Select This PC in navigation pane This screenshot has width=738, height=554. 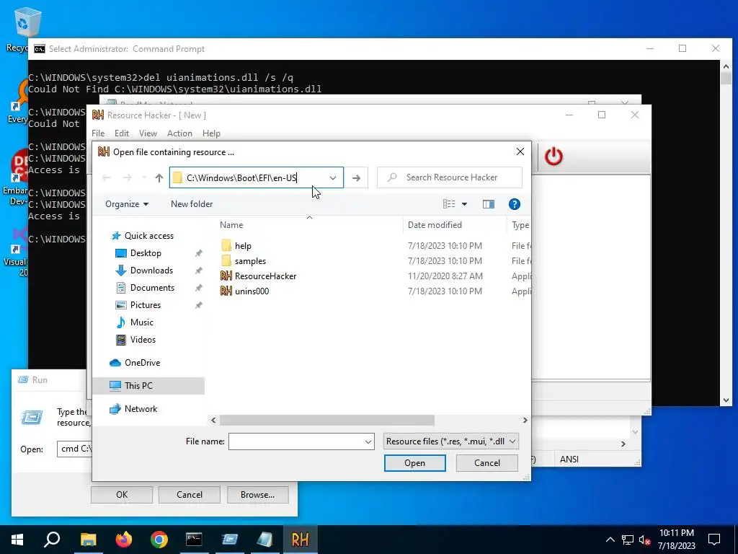tap(148, 386)
